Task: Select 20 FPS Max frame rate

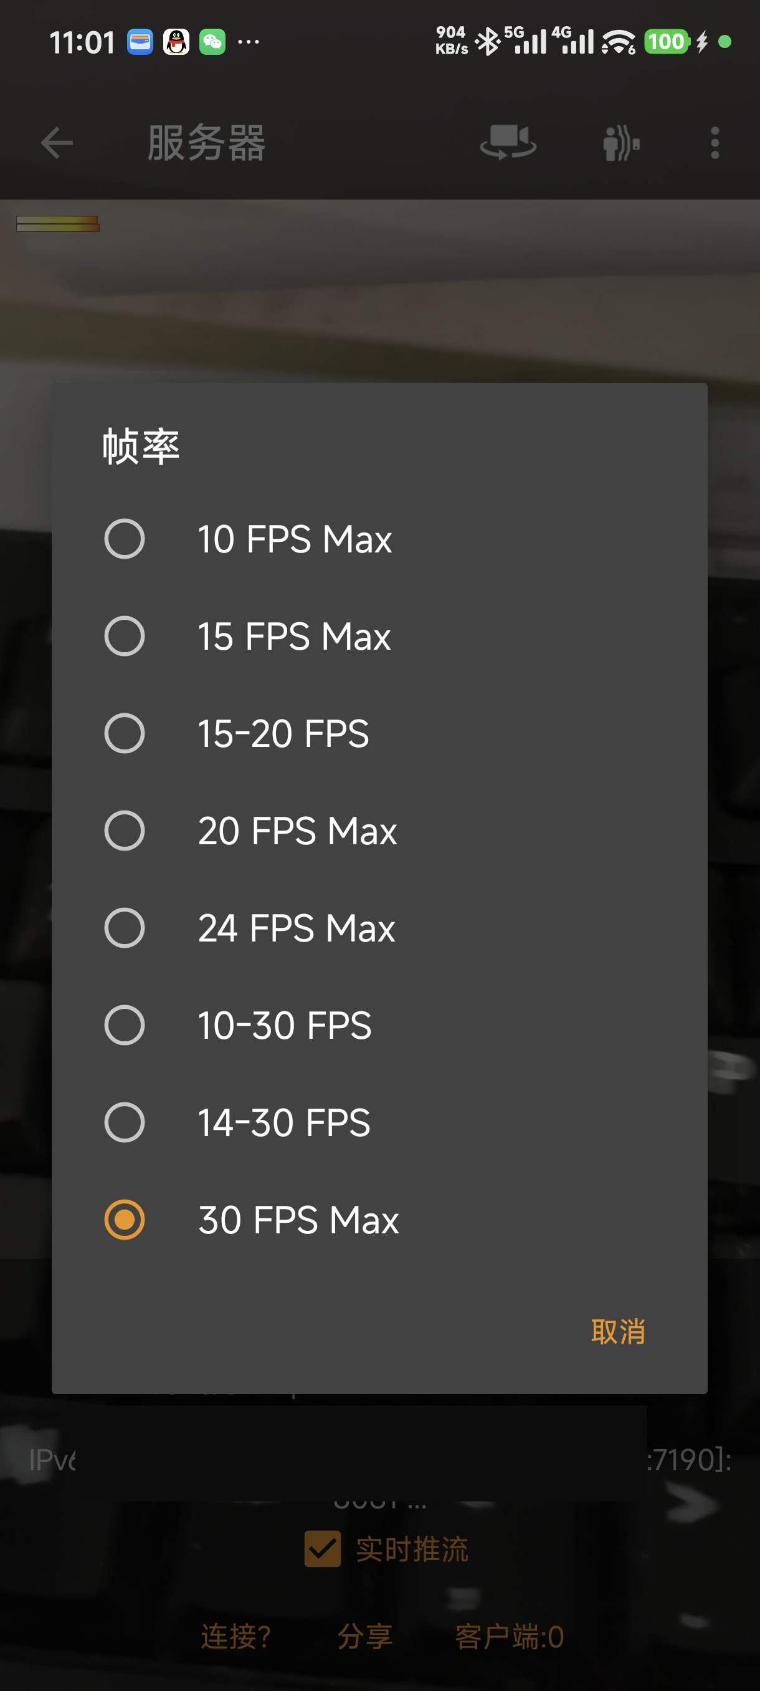Action: click(125, 831)
